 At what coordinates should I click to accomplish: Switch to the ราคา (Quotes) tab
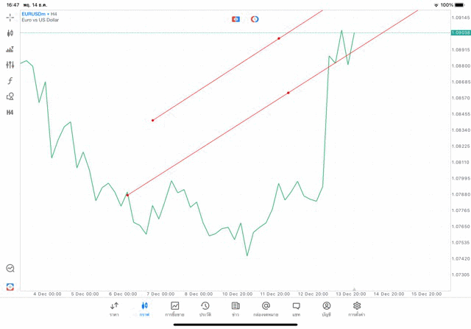114,309
